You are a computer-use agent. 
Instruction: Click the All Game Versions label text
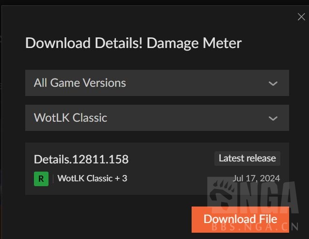pos(80,83)
